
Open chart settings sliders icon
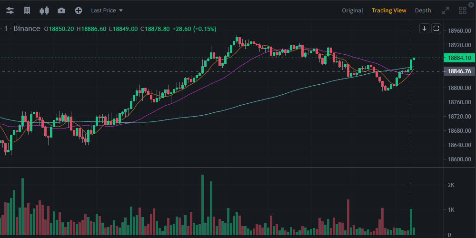pyautogui.click(x=10, y=10)
